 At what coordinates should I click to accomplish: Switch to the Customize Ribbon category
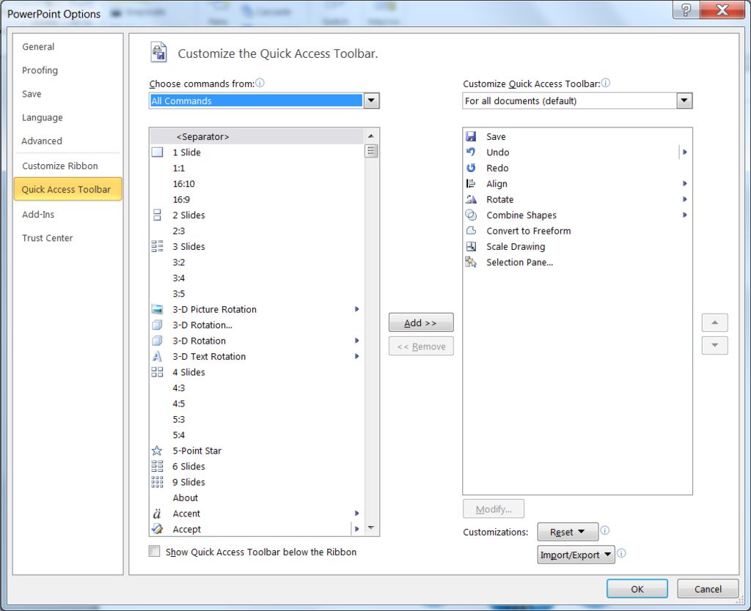pos(59,166)
